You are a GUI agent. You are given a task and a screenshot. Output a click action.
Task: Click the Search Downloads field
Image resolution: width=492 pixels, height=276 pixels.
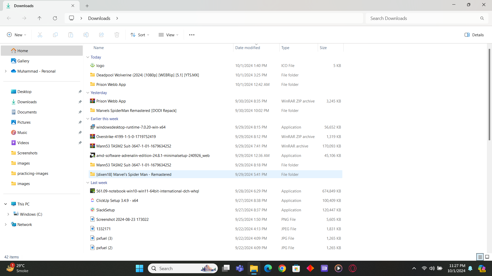click(423, 18)
